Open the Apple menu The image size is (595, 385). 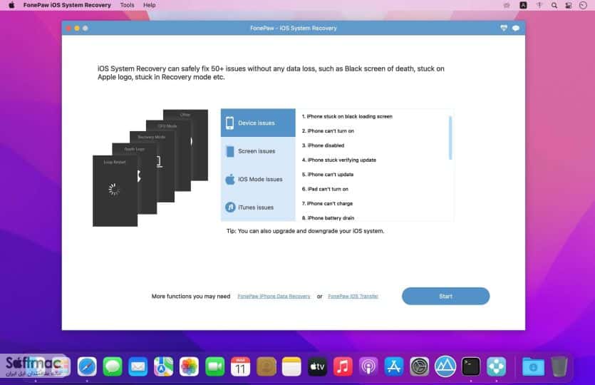coord(11,5)
